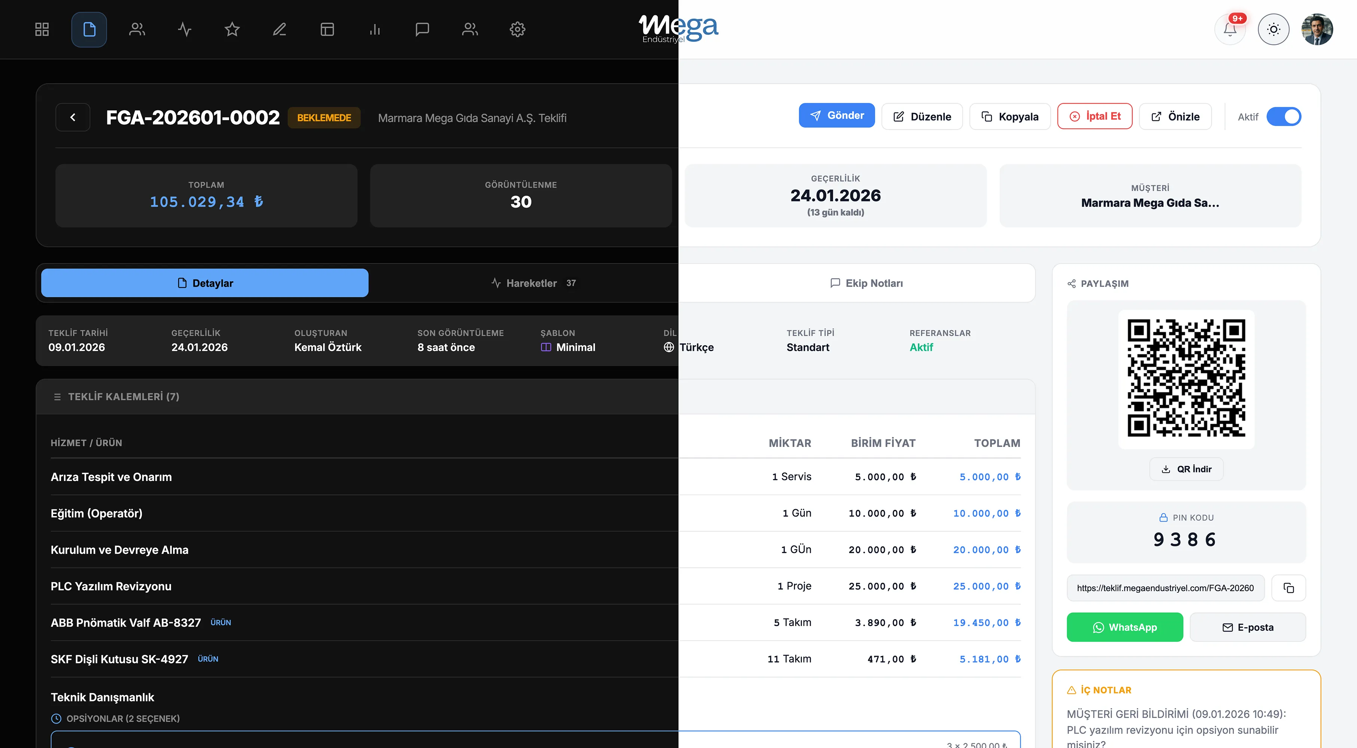The image size is (1357, 748).
Task: Select the documents icon in top navigation
Action: tap(89, 29)
